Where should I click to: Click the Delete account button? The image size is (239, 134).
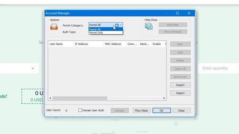click(x=180, y=60)
